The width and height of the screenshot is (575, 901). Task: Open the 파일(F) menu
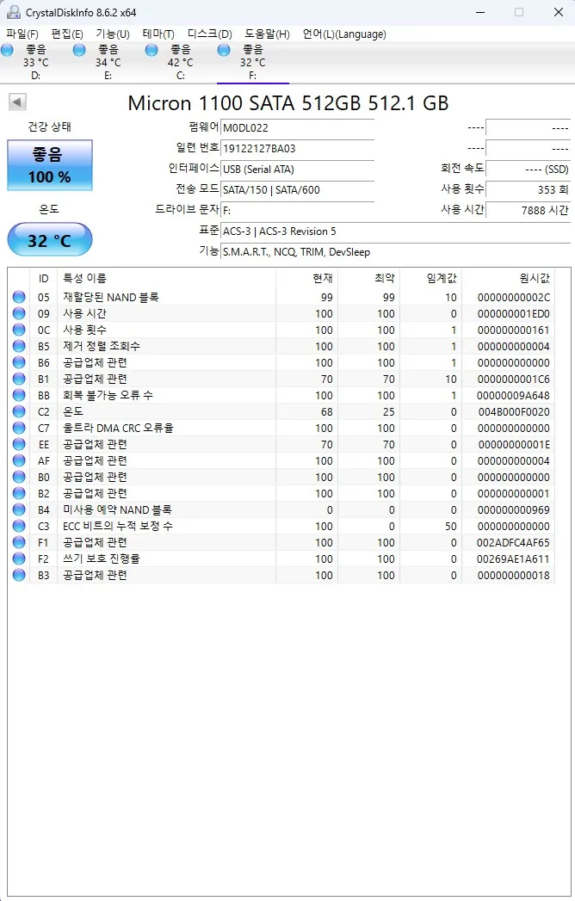pos(22,34)
